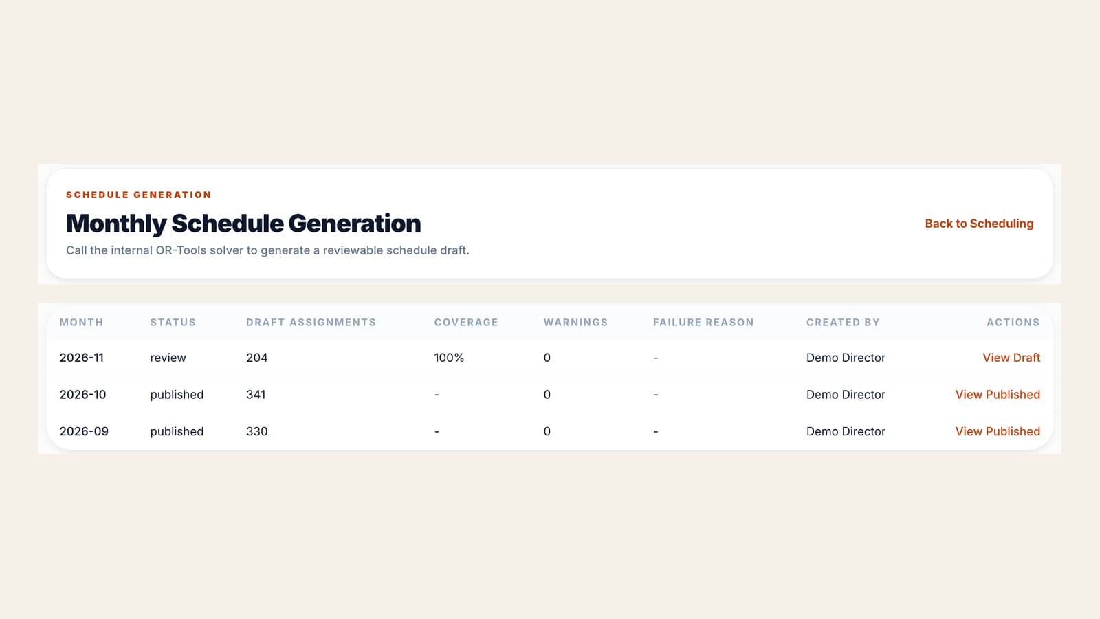Click draft assignments value 204
Viewport: 1100px width, 619px height.
[257, 358]
